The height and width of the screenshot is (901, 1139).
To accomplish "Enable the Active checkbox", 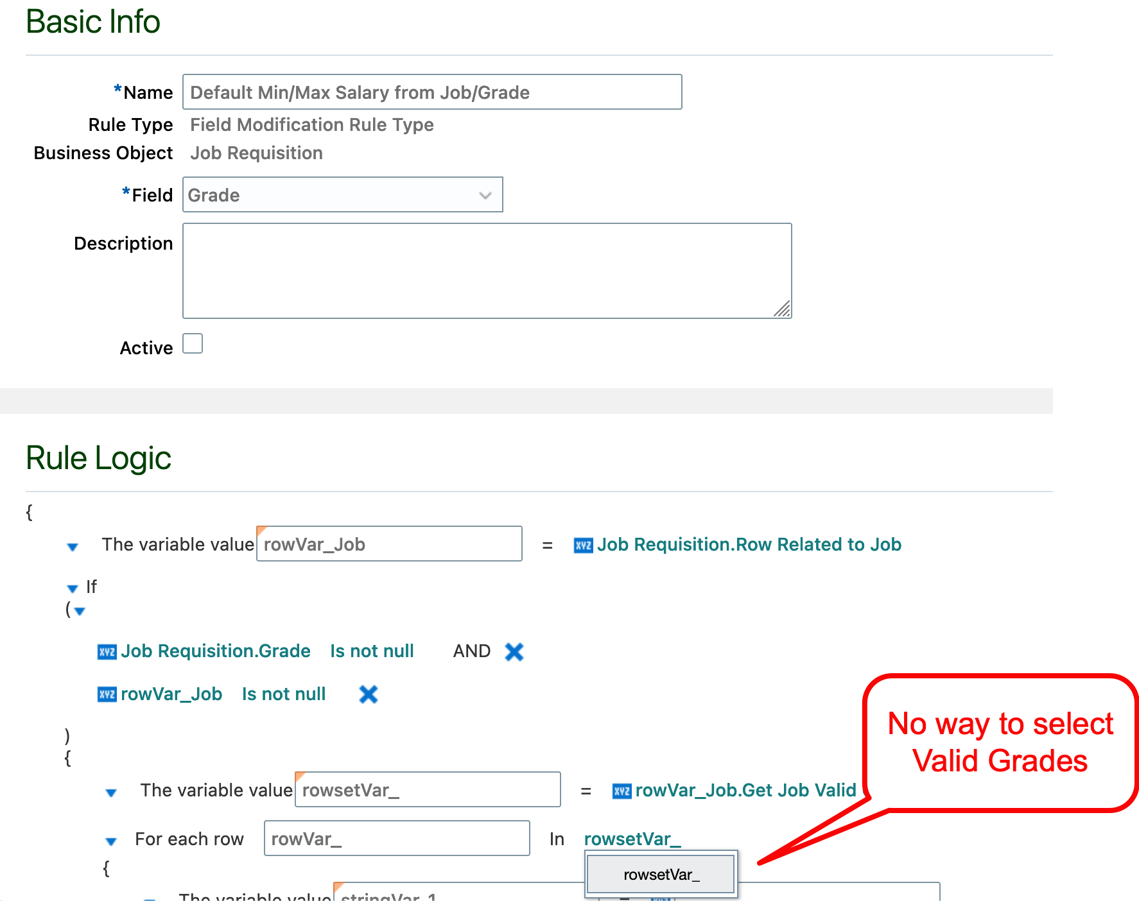I will point(192,344).
